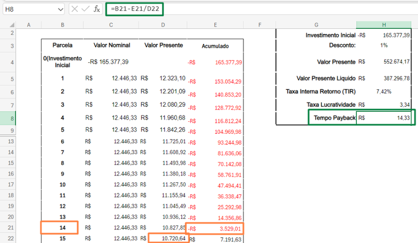Click Investimento Inicial label in column G

tap(330, 35)
